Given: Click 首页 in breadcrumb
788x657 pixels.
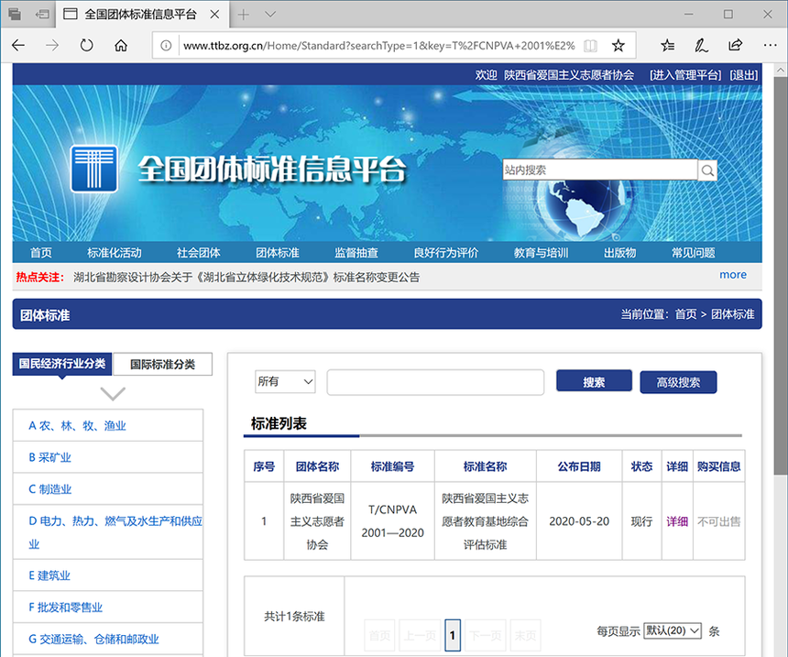Looking at the screenshot, I should [x=685, y=314].
